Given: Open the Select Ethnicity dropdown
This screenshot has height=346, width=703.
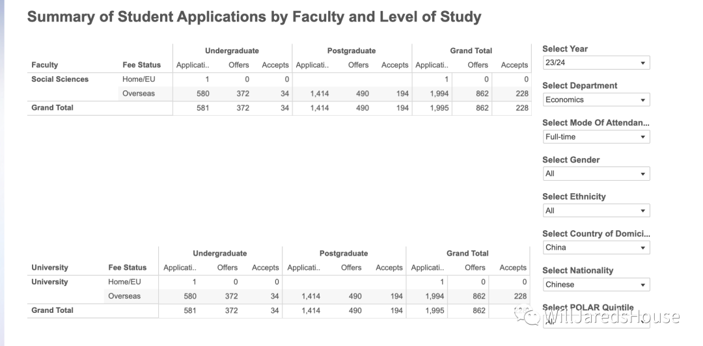Looking at the screenshot, I should point(596,211).
